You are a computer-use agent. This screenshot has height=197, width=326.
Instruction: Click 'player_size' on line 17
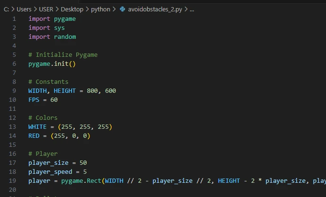48,163
